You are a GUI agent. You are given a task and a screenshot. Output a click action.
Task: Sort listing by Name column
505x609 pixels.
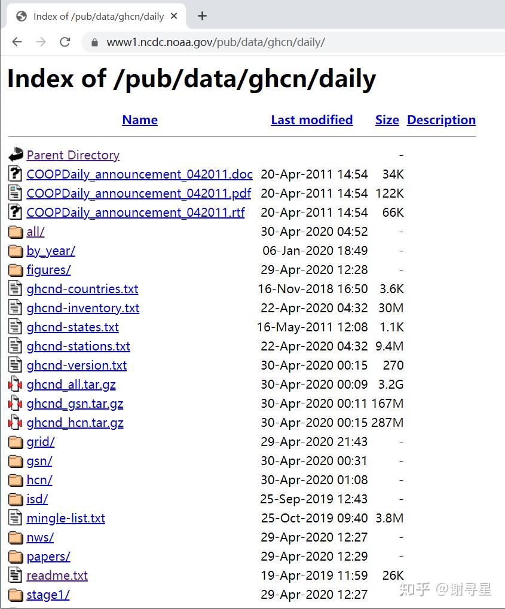(x=140, y=120)
